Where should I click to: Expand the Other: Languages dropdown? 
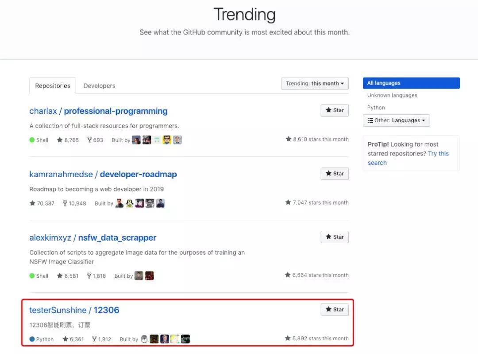click(396, 121)
